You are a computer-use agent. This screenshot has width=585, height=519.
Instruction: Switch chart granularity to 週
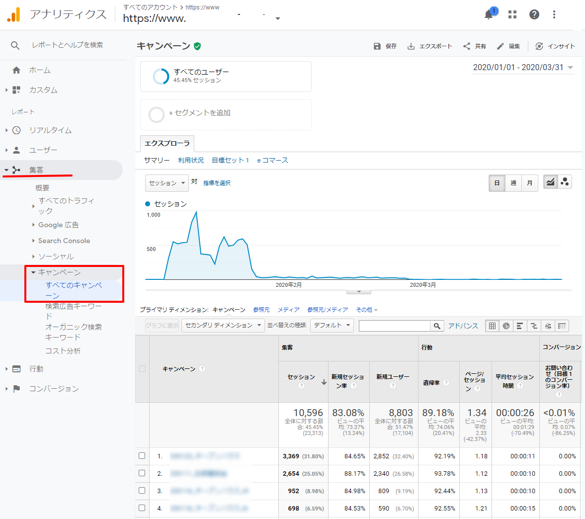pyautogui.click(x=513, y=183)
